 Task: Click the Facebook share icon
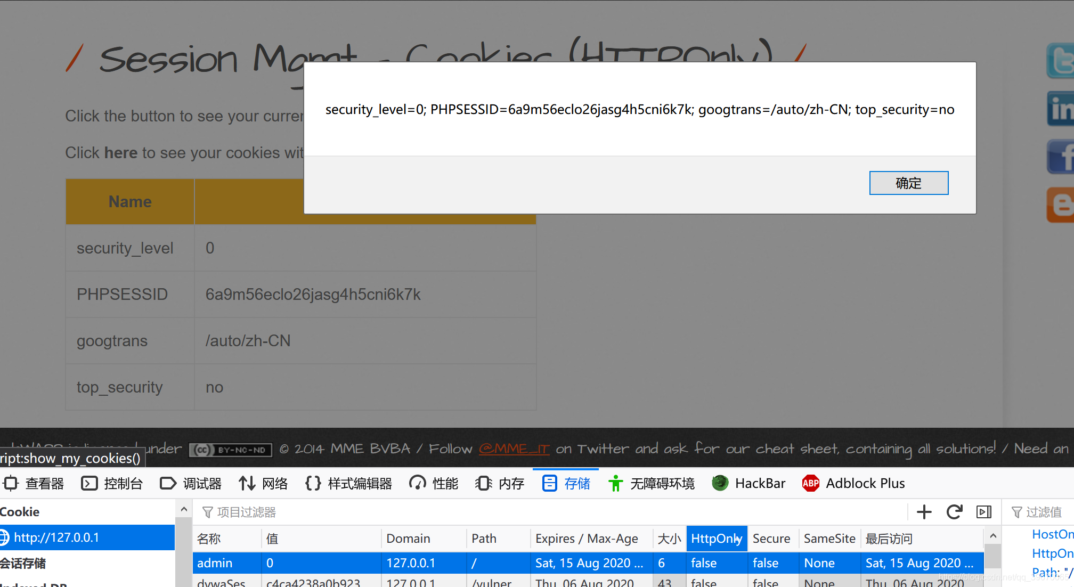(x=1060, y=157)
